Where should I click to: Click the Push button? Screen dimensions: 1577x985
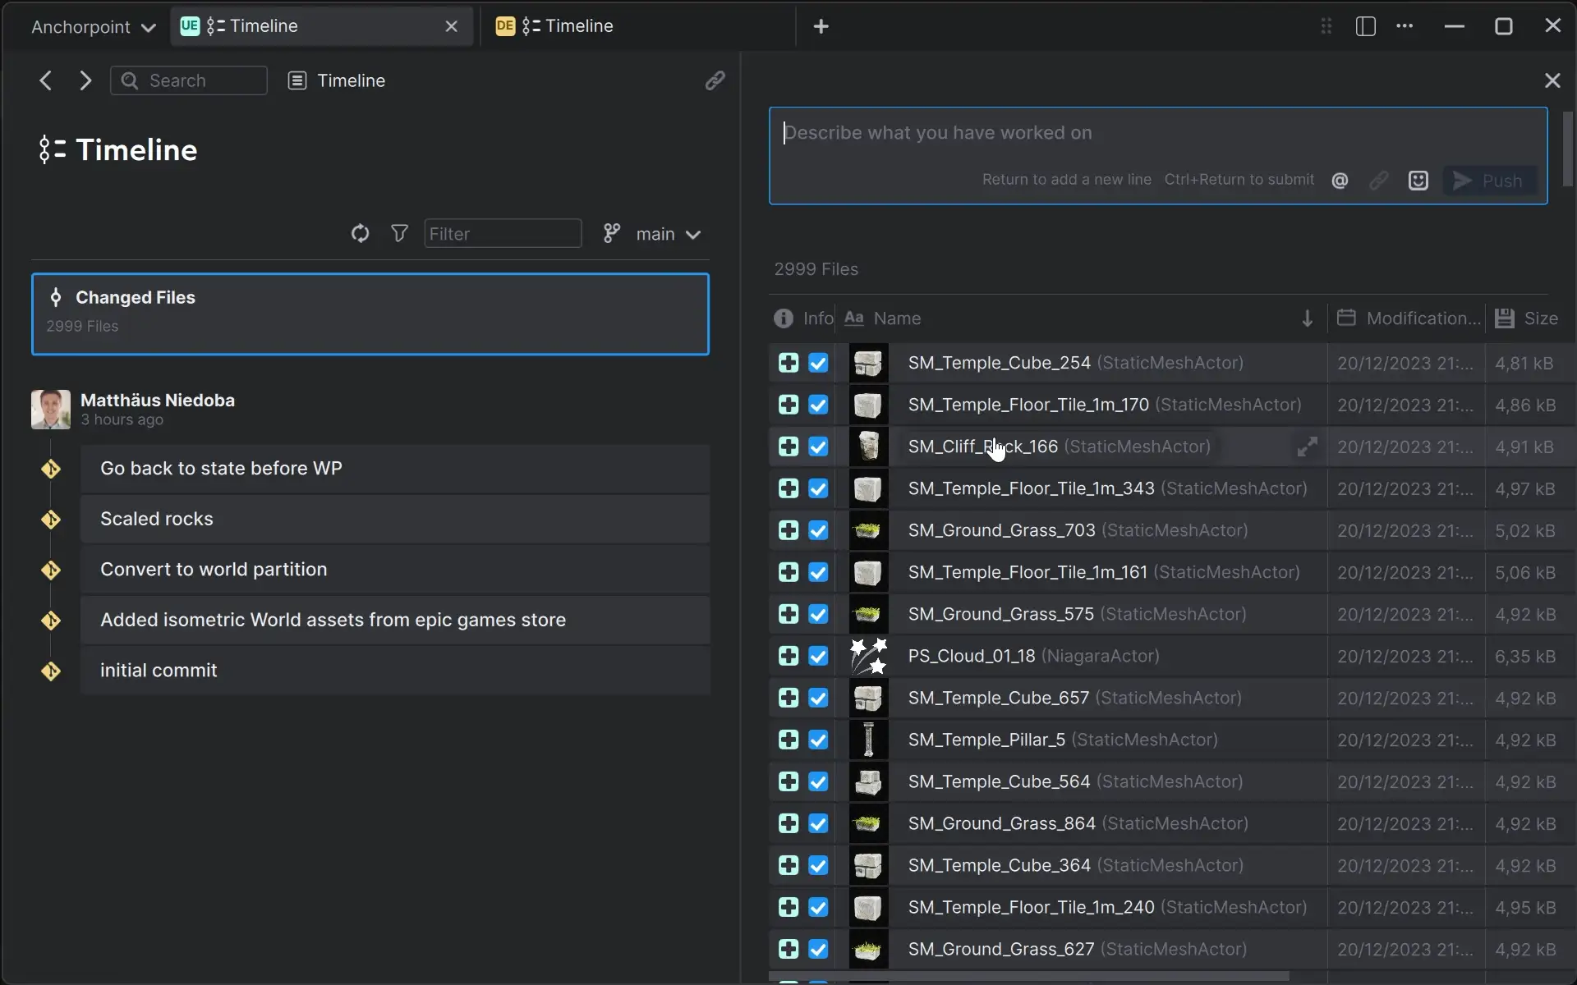(1490, 181)
